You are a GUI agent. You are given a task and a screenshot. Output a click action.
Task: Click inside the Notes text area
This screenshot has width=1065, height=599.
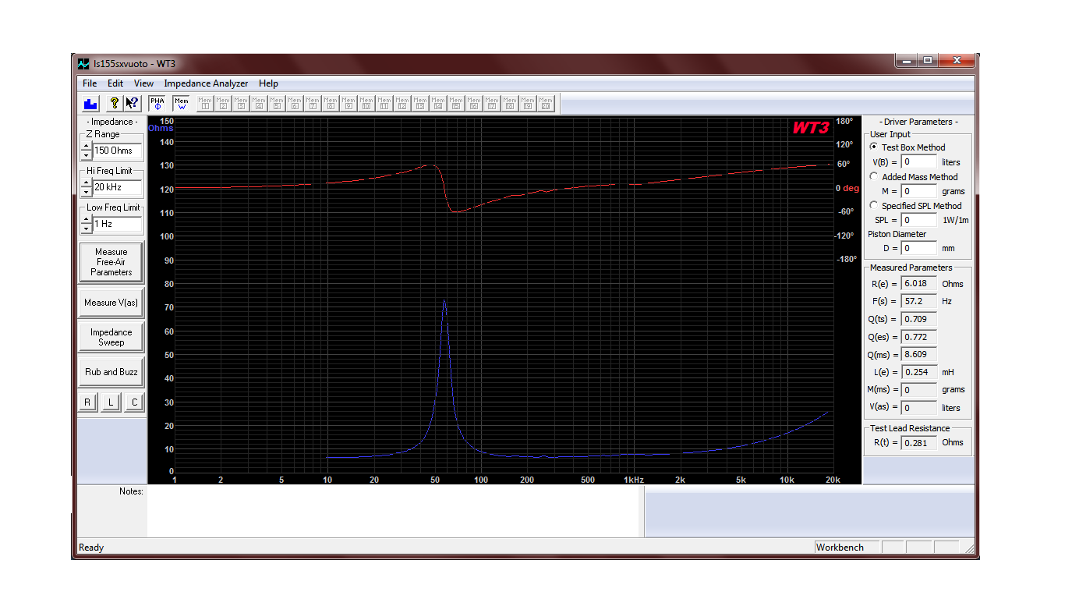point(393,512)
